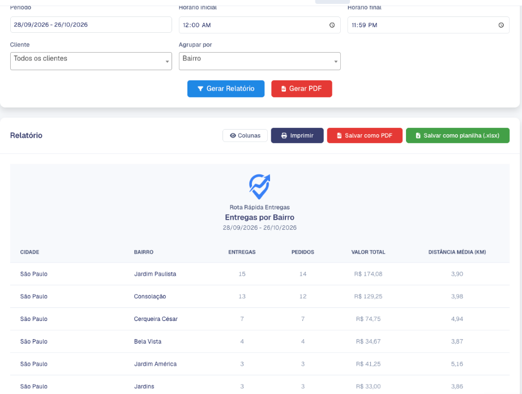Image resolution: width=522 pixels, height=394 pixels.
Task: Click the spreadsheet icon on Salvar como planilha
Action: tap(418, 135)
